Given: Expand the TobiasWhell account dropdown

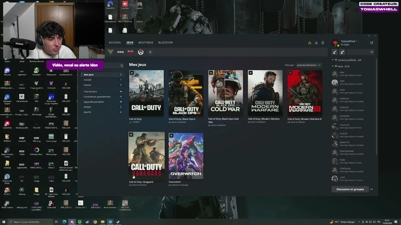Looking at the screenshot, I should coord(349,41).
